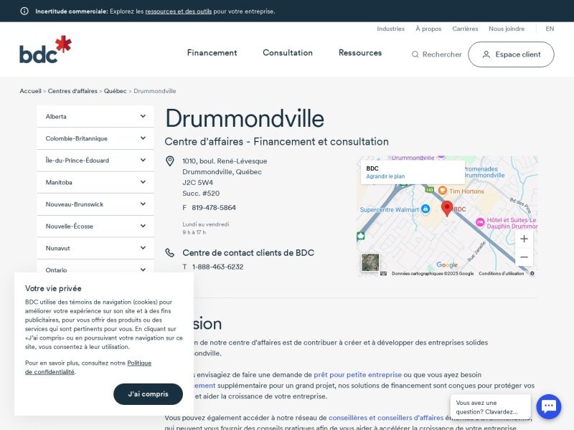Expand the Manitoba section
This screenshot has height=430, width=574.
point(95,182)
